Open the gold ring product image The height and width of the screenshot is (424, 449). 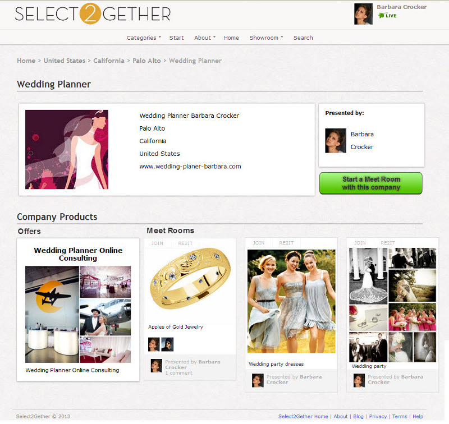(190, 279)
